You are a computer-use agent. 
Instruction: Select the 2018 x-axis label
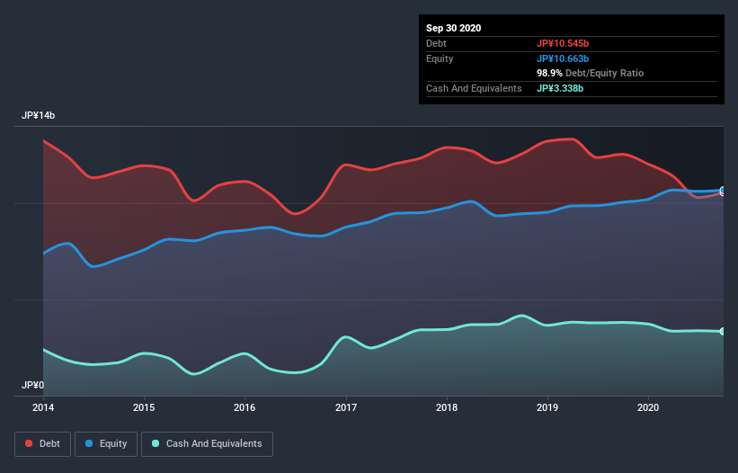point(447,407)
